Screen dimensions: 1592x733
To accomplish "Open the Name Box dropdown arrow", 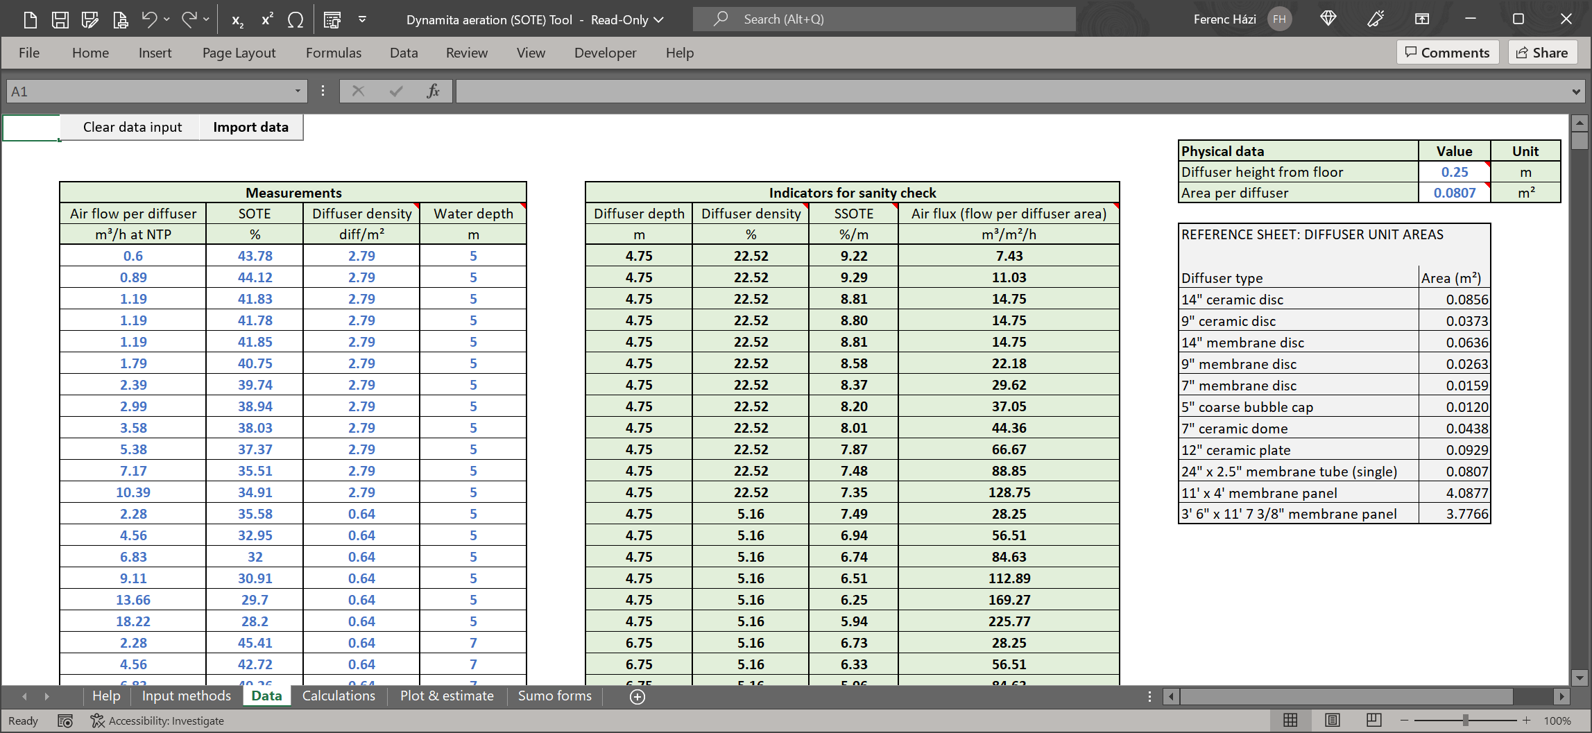I will [x=298, y=91].
